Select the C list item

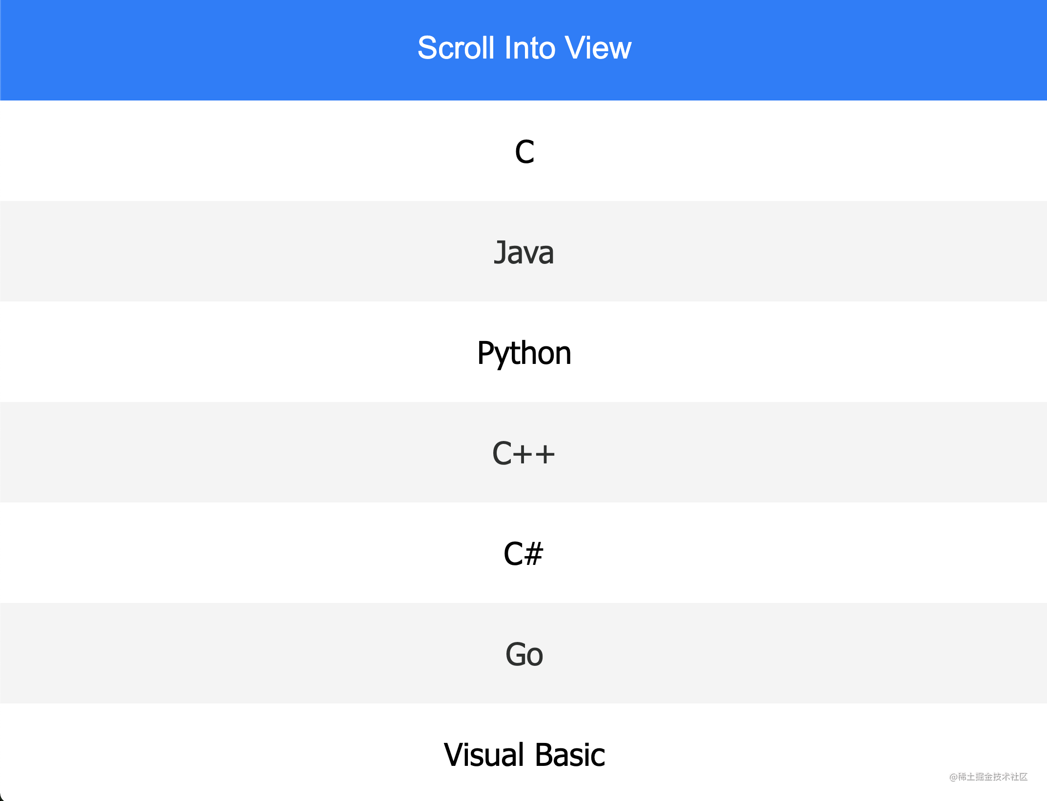[523, 152]
